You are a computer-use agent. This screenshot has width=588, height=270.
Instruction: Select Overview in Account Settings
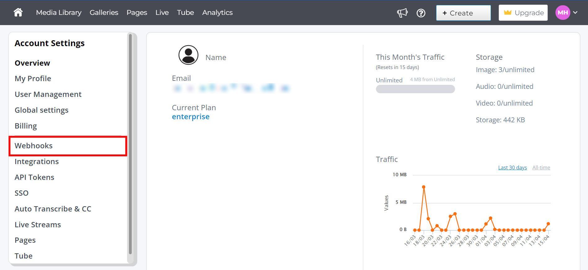pos(32,63)
